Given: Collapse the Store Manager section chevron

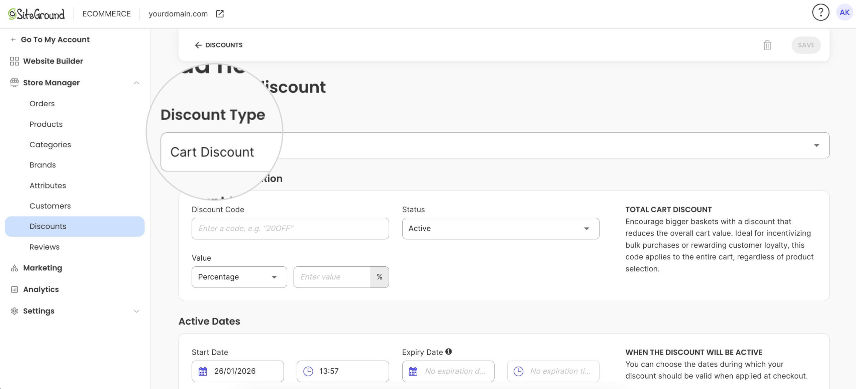Looking at the screenshot, I should 136,83.
